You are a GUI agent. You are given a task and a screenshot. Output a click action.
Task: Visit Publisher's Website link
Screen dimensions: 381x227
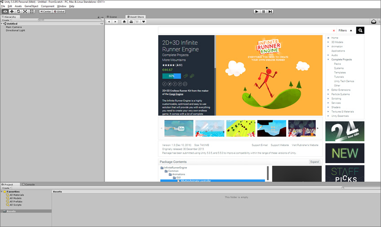click(x=305, y=145)
